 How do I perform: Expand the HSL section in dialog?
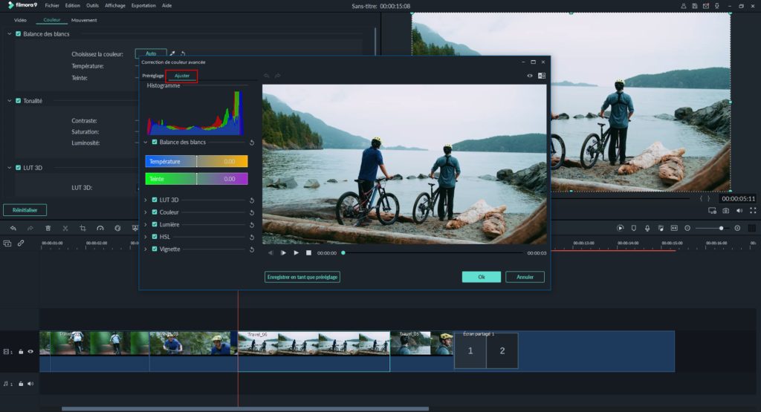[x=146, y=237]
